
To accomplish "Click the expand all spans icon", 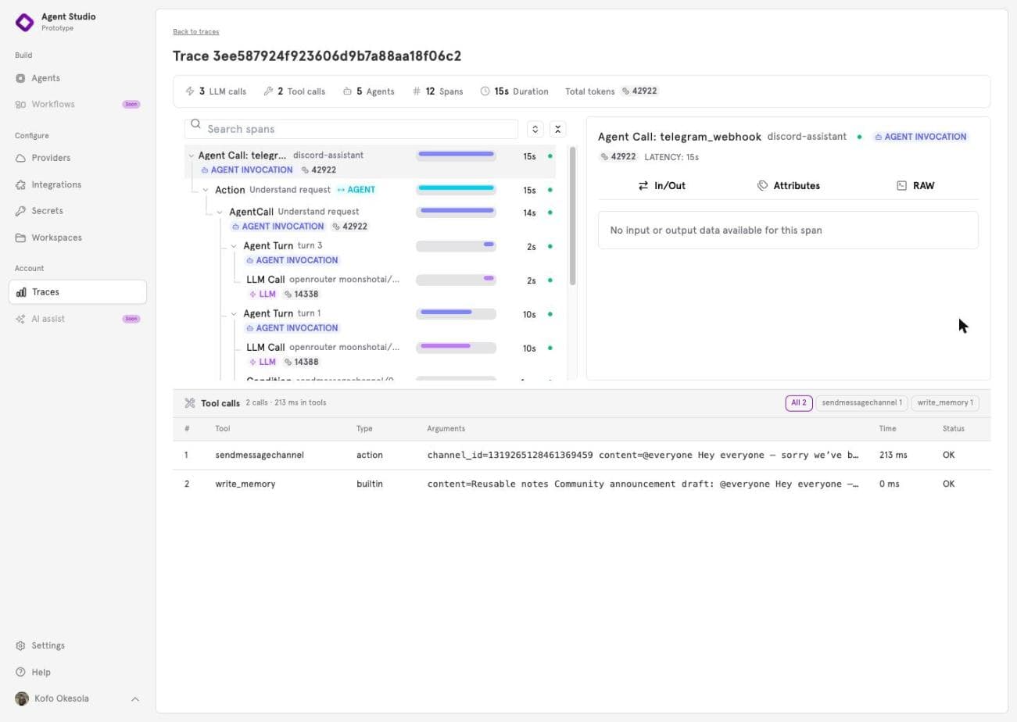I will pos(535,129).
